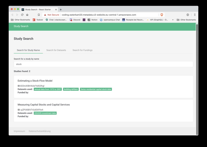
Task: Close the Study Search browser tab
Action: [56, 10]
